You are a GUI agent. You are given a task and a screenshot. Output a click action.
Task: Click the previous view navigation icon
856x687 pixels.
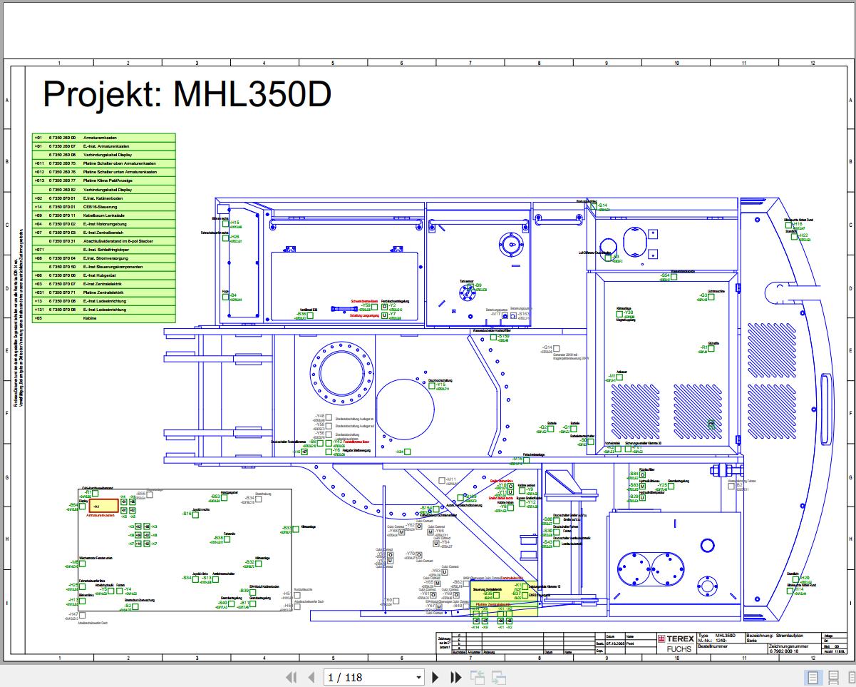click(x=478, y=676)
